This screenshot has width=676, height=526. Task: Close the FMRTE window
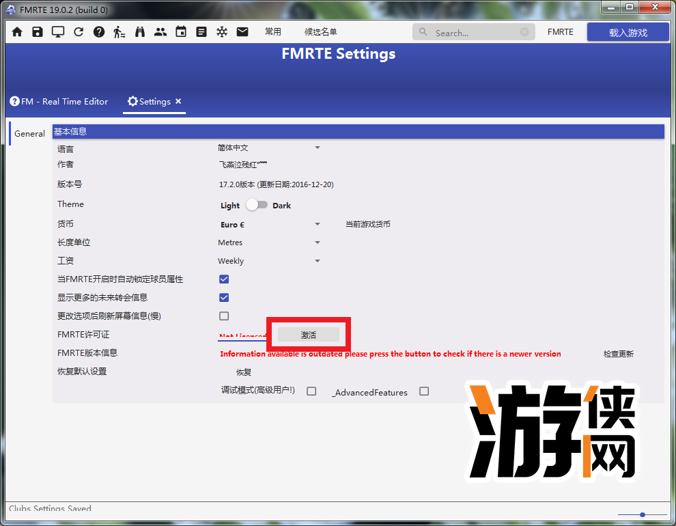[x=655, y=8]
